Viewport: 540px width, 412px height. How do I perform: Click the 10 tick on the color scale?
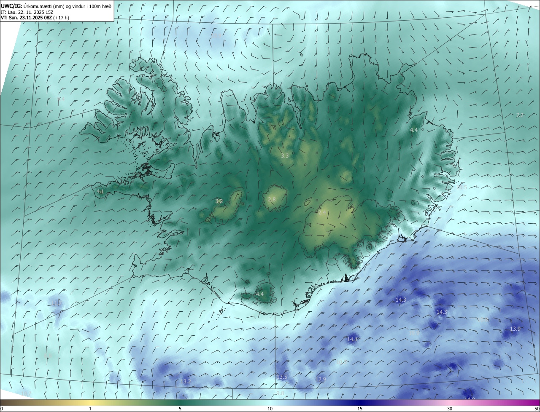click(x=270, y=409)
